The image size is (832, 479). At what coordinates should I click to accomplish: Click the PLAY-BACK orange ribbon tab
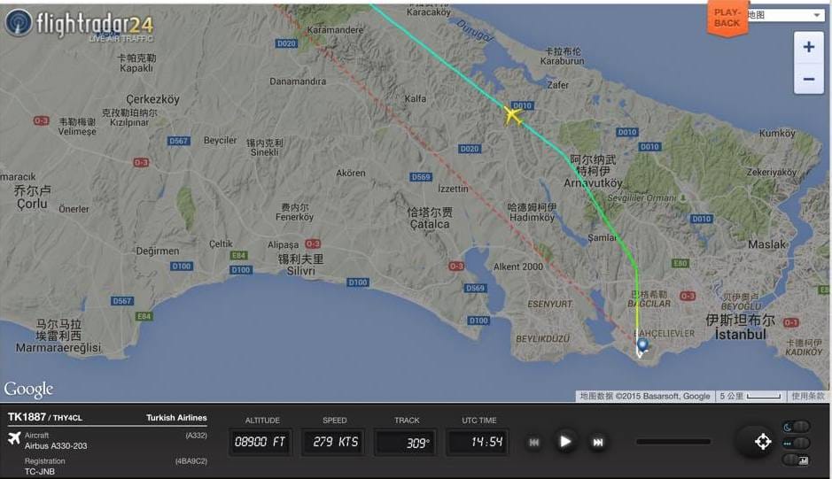pos(727,18)
